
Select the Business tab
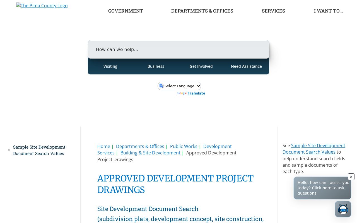(x=156, y=66)
